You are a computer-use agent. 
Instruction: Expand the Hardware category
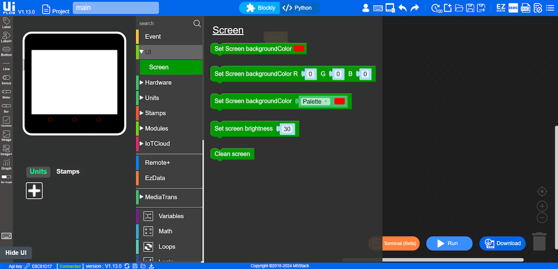pos(142,82)
